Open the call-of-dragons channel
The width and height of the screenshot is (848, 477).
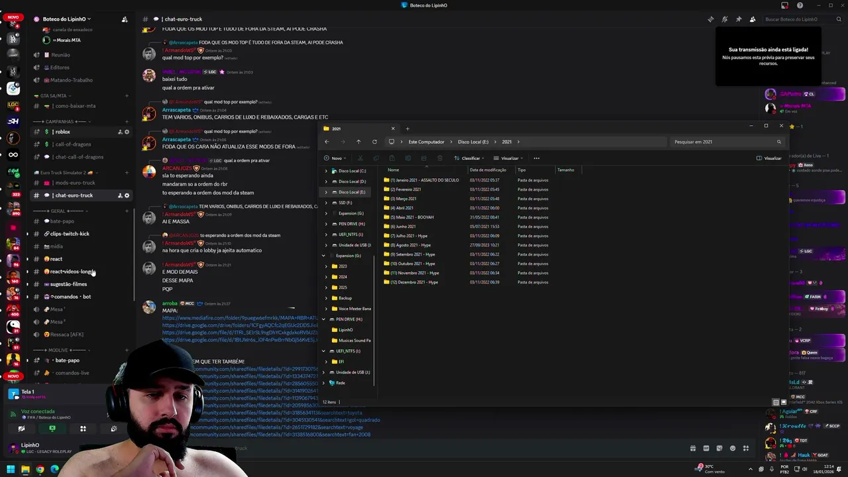(81, 144)
